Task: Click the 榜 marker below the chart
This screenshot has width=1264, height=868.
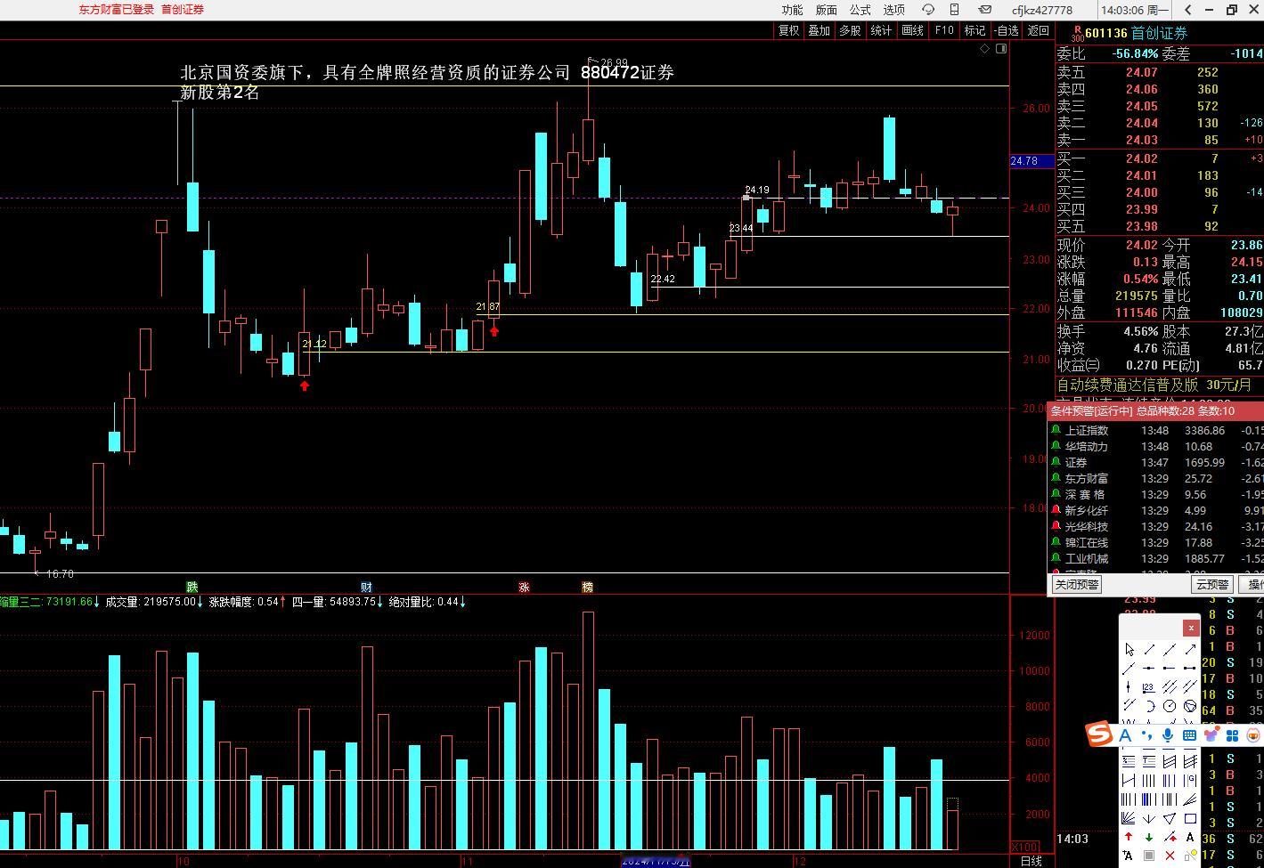Action: point(587,587)
